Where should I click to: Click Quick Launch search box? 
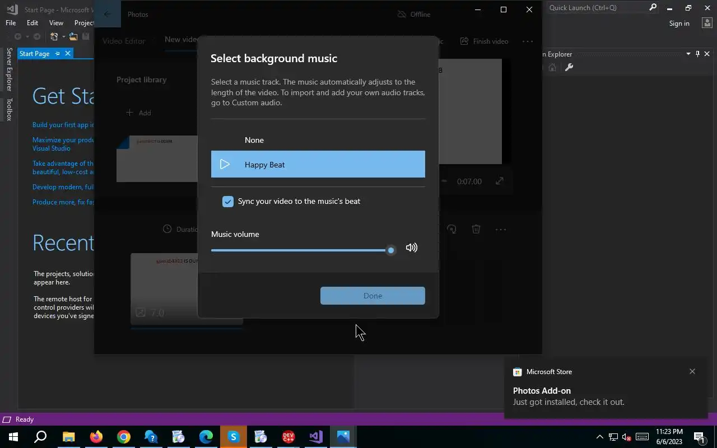pos(597,8)
